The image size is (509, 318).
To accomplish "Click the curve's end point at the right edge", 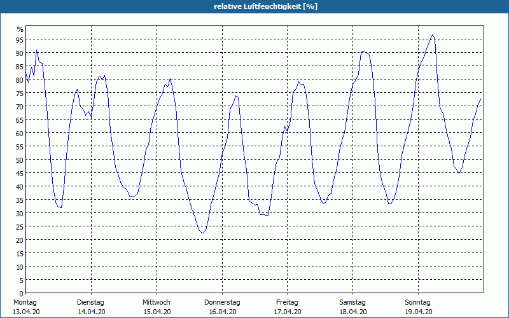I will [x=480, y=99].
